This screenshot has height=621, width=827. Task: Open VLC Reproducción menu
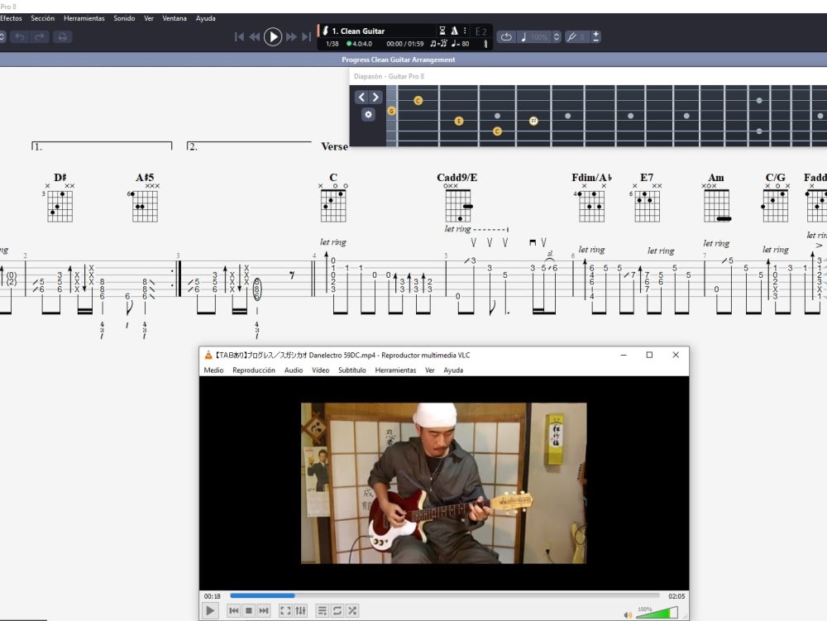click(254, 370)
